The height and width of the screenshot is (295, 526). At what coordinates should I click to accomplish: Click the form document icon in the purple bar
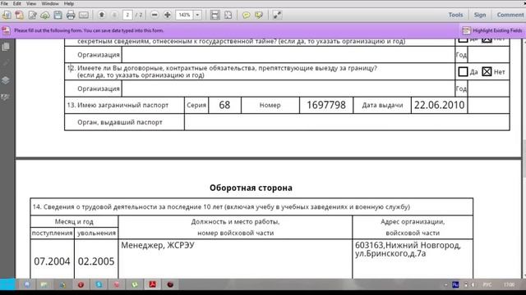coord(6,30)
